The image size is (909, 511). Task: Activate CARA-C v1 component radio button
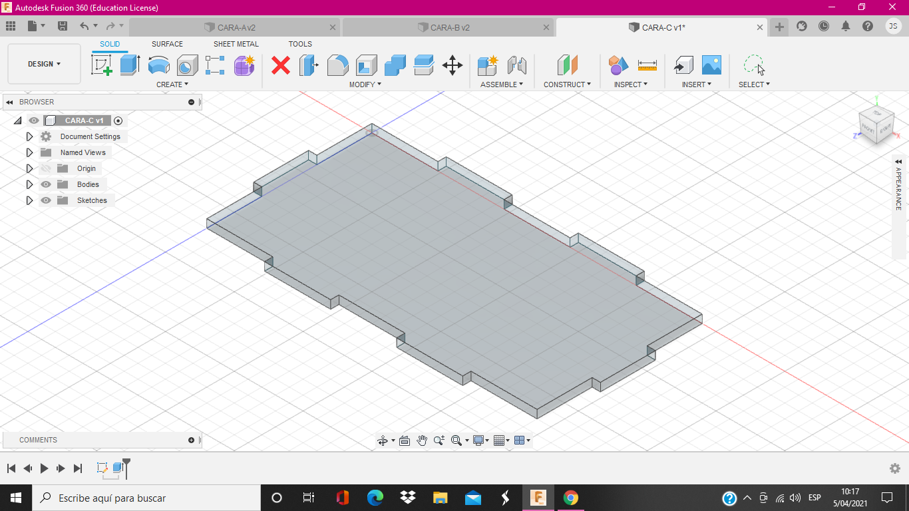click(118, 120)
